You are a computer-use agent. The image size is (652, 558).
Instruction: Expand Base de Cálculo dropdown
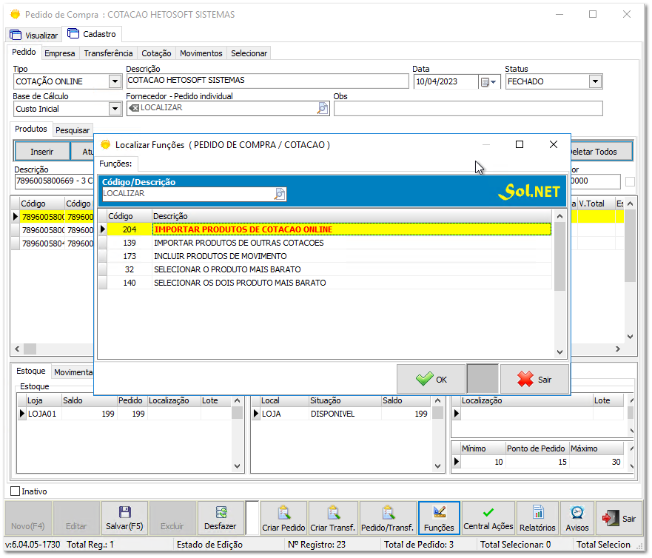click(x=115, y=110)
